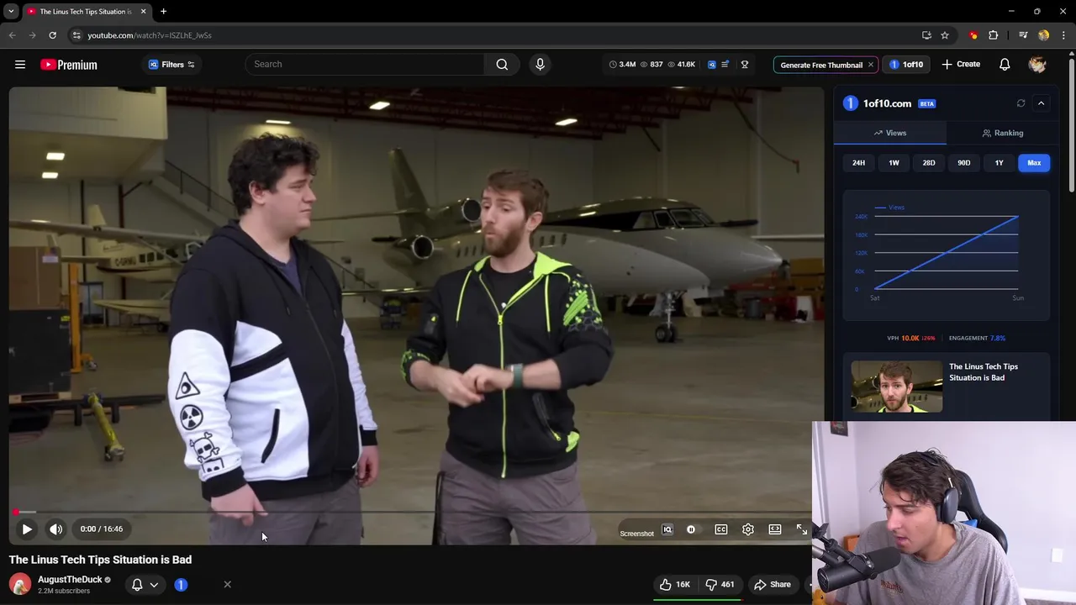Click into the YouTube Search field
Viewport: 1076px width, 605px height.
[366, 64]
